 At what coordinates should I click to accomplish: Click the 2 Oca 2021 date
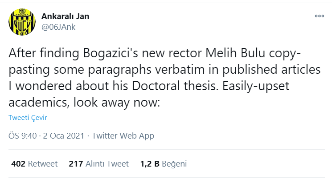(x=64, y=136)
